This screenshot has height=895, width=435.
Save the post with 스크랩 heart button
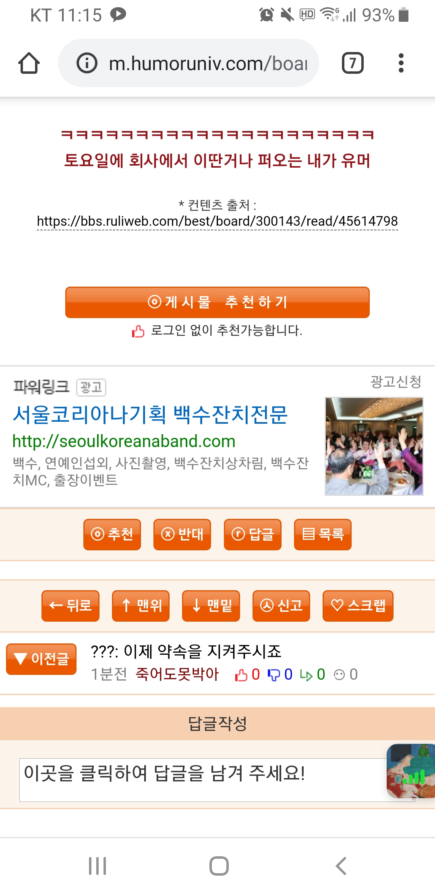[x=358, y=606]
